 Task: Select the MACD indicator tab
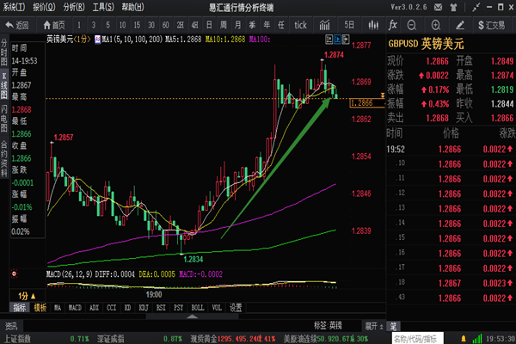[x=75, y=306]
